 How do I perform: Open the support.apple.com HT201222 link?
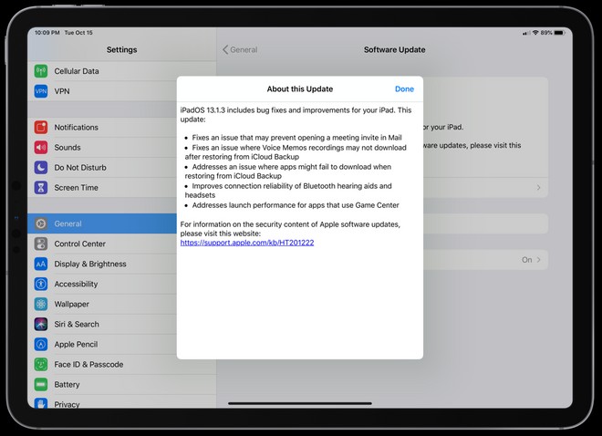tap(247, 243)
